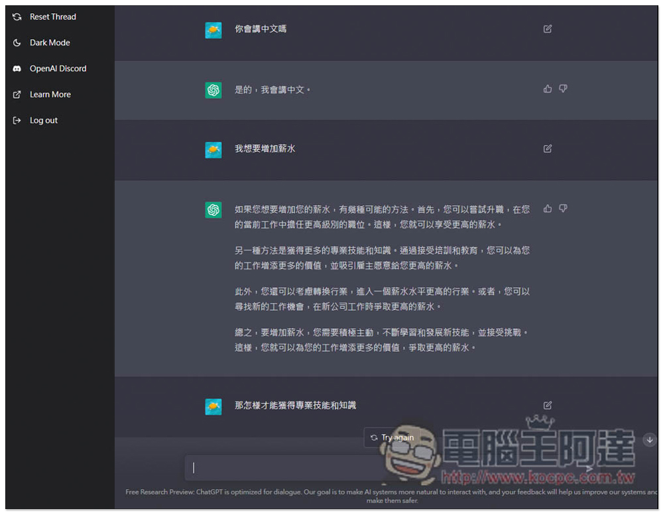Click ChatGPT logo beside 是的，我會講中文
Viewport: 663px width, 515px height.
213,90
